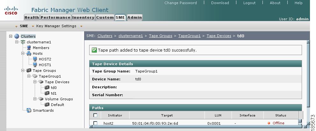This screenshot has width=316, height=131.
Task: Click the td1 tape device icon
Action: point(47,93)
